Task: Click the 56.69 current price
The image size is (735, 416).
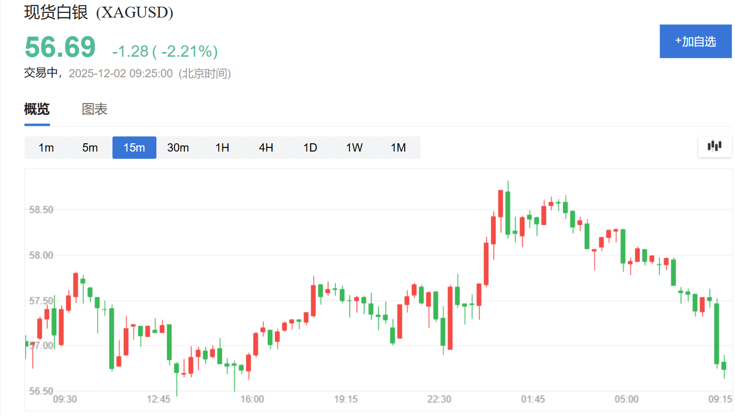Action: tap(60, 47)
